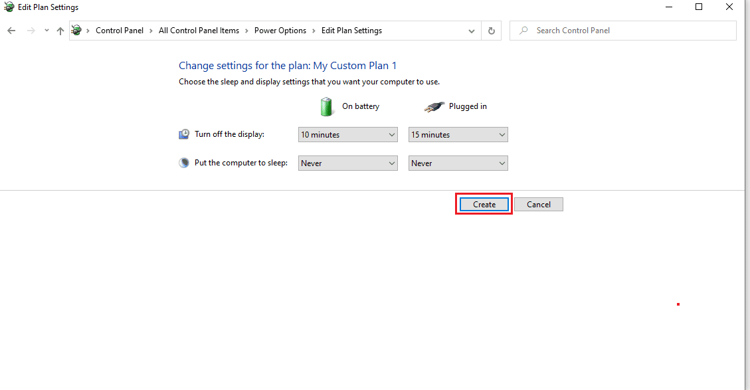This screenshot has height=390, width=750.
Task: Click the Create button
Action: [x=484, y=205]
